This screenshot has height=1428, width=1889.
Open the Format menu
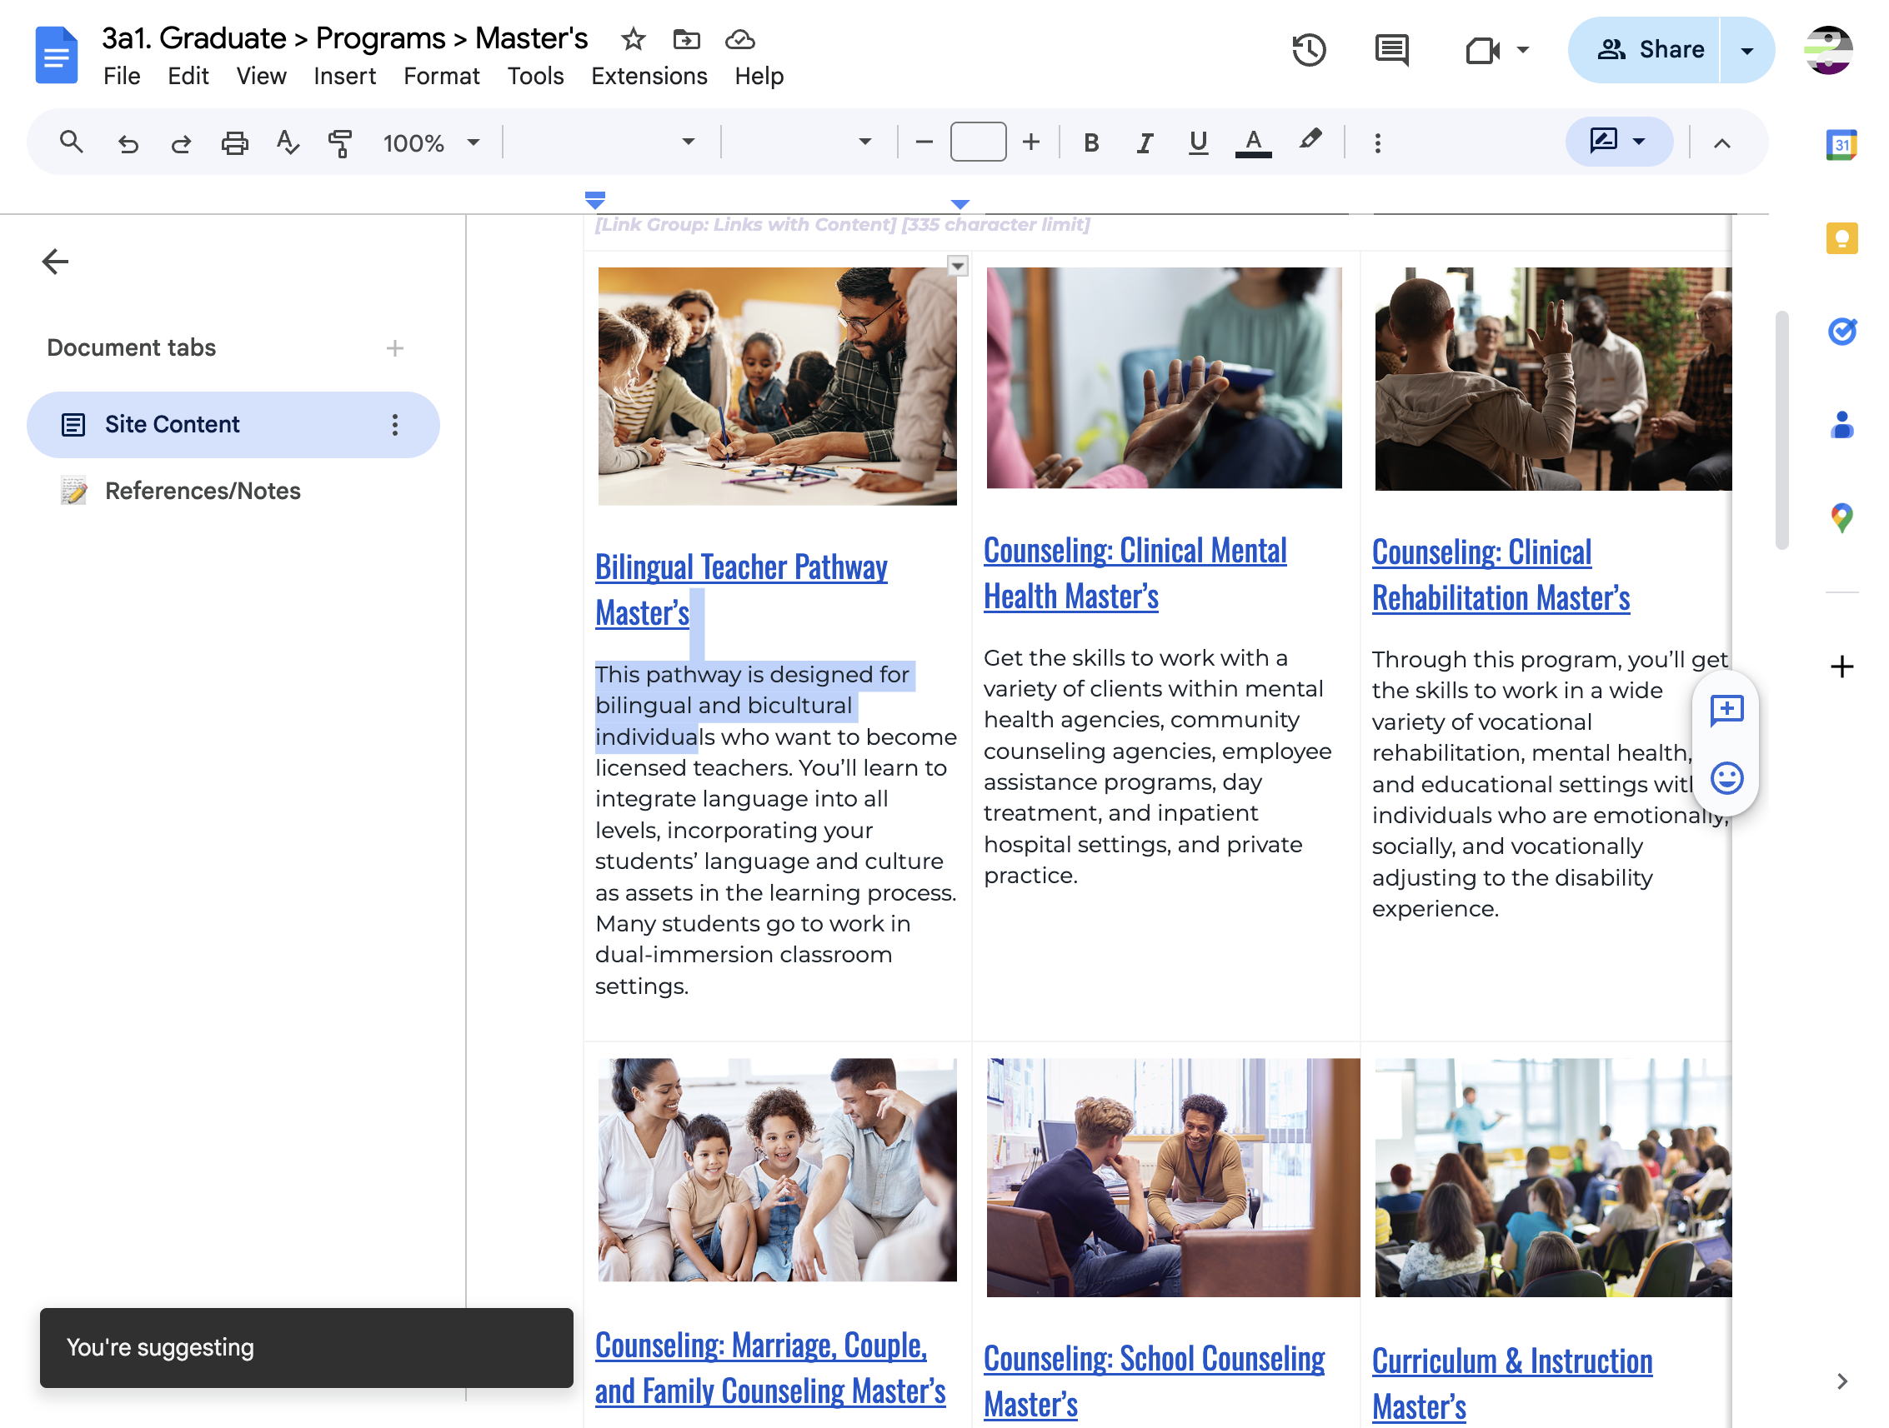[442, 76]
